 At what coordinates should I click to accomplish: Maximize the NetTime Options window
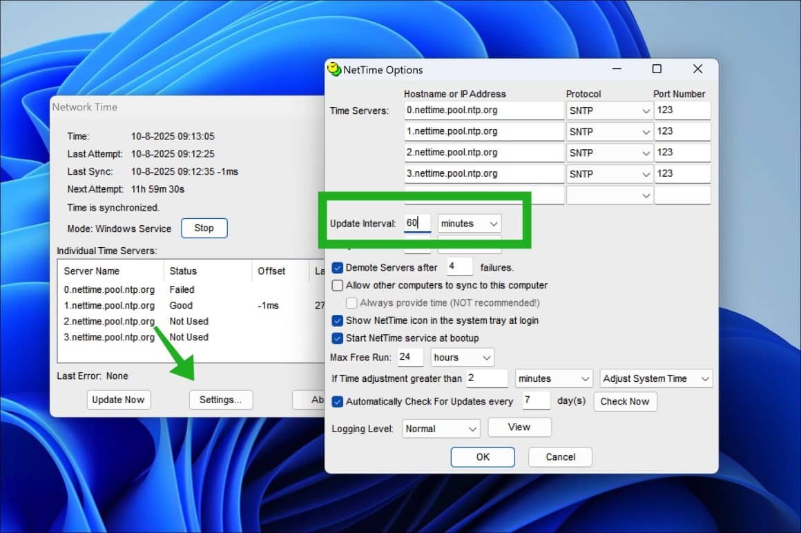pyautogui.click(x=657, y=69)
